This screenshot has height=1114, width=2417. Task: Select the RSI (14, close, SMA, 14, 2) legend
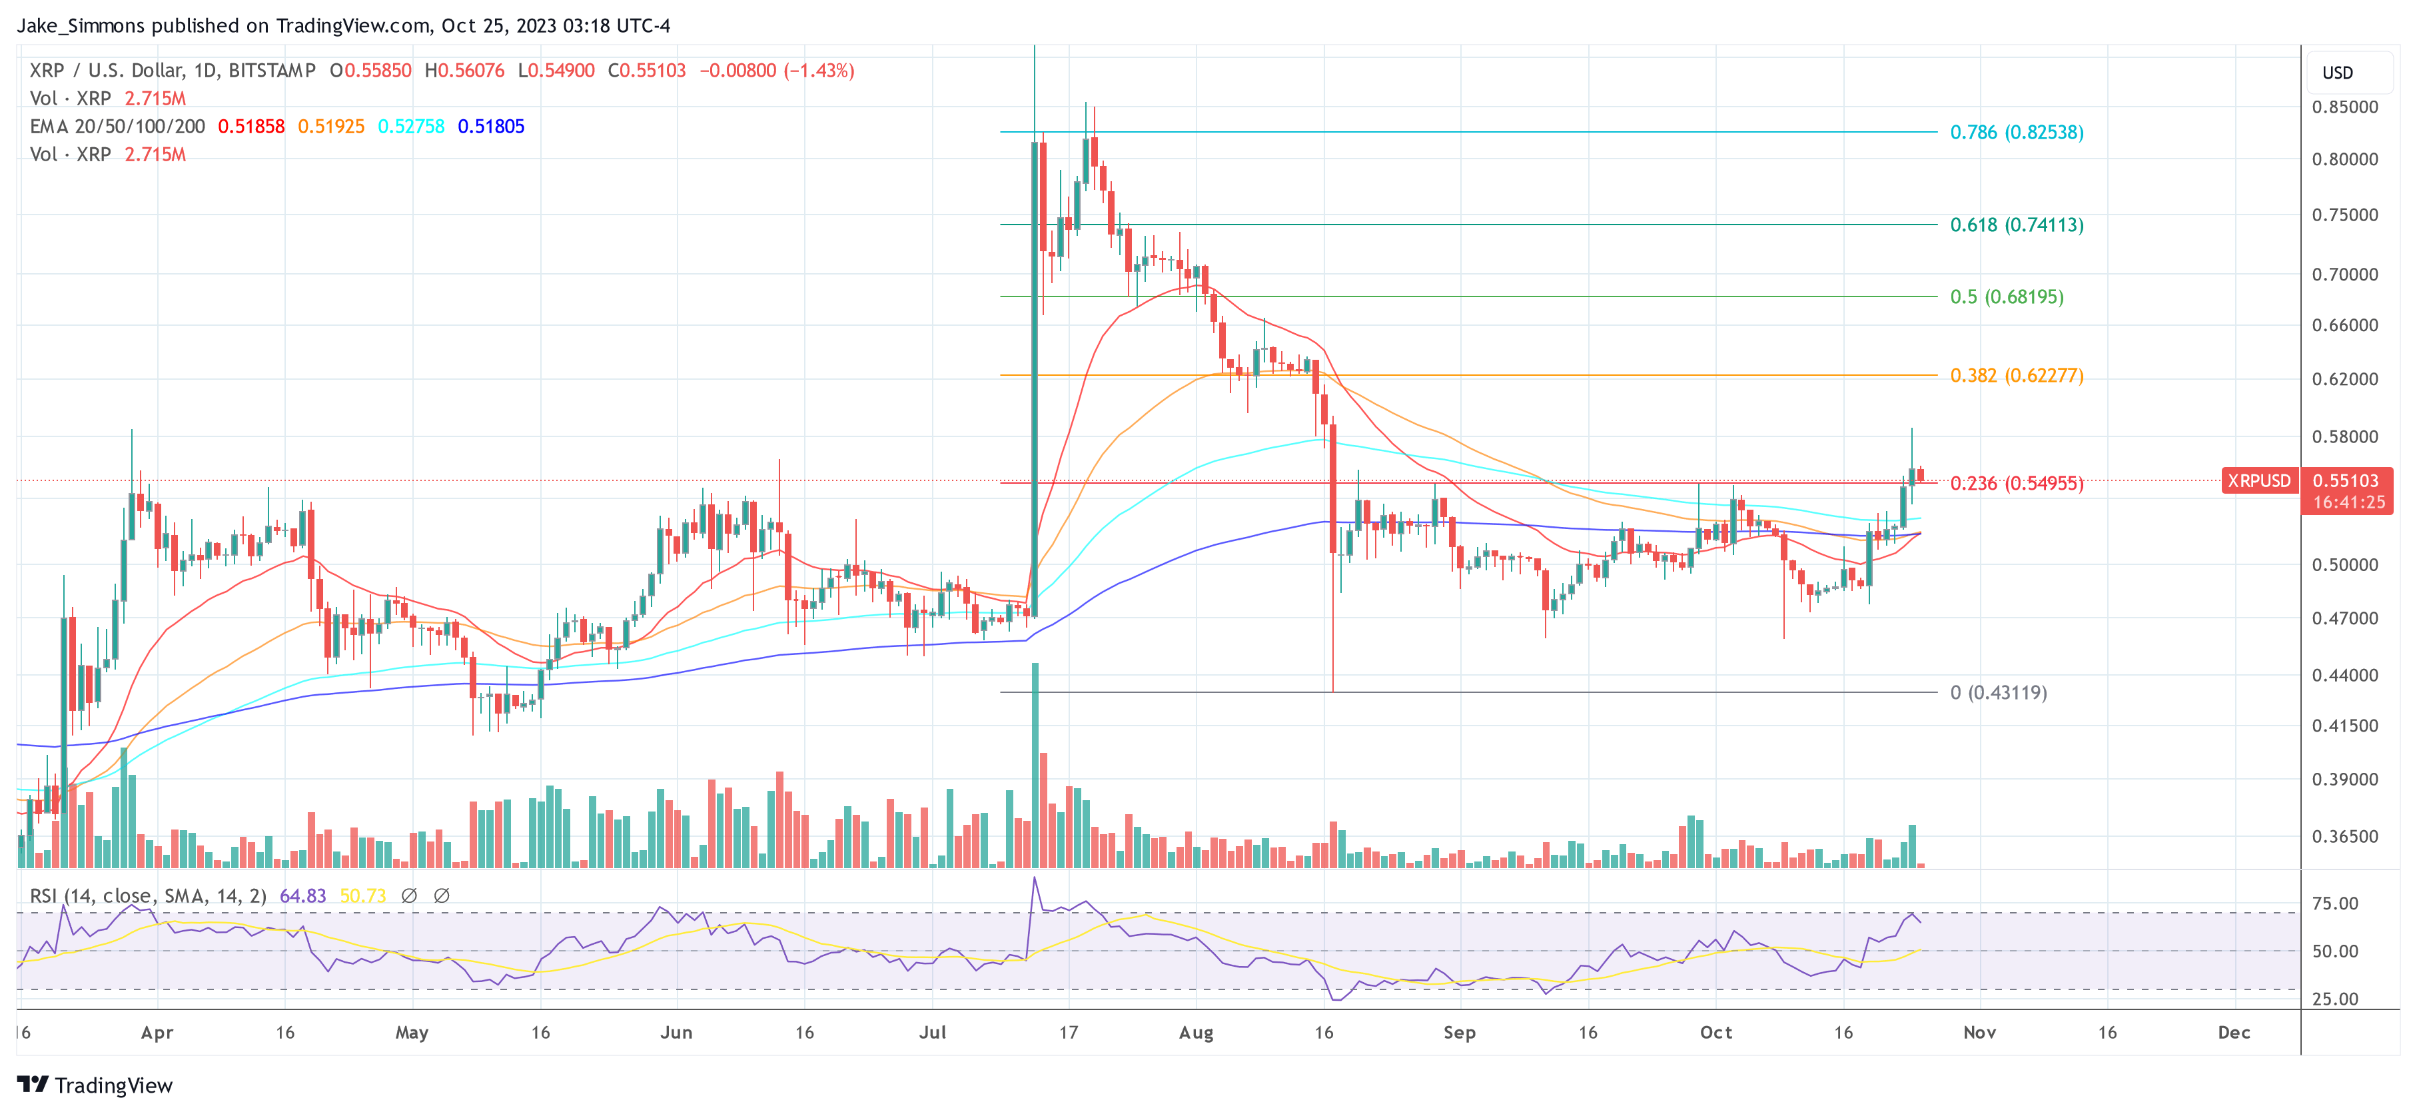[149, 896]
